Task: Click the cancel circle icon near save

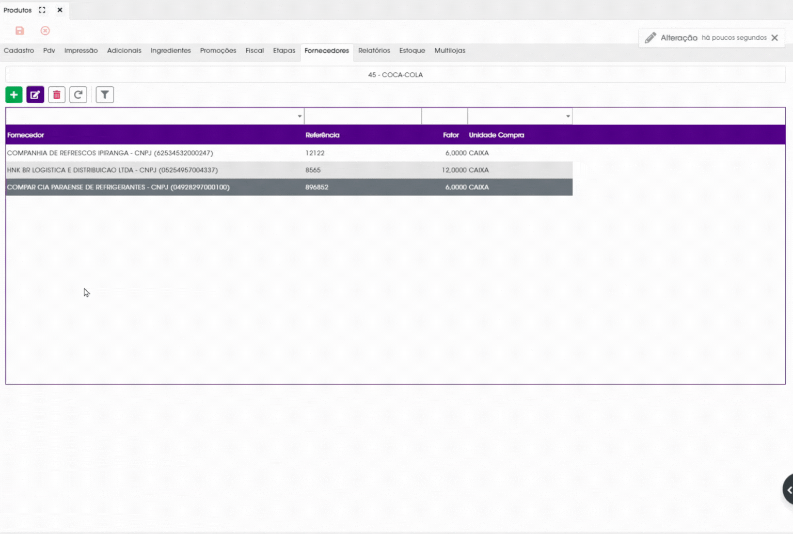Action: point(45,30)
